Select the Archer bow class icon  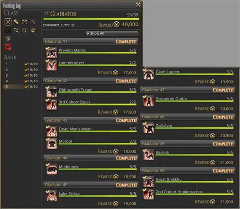(x=8, y=30)
